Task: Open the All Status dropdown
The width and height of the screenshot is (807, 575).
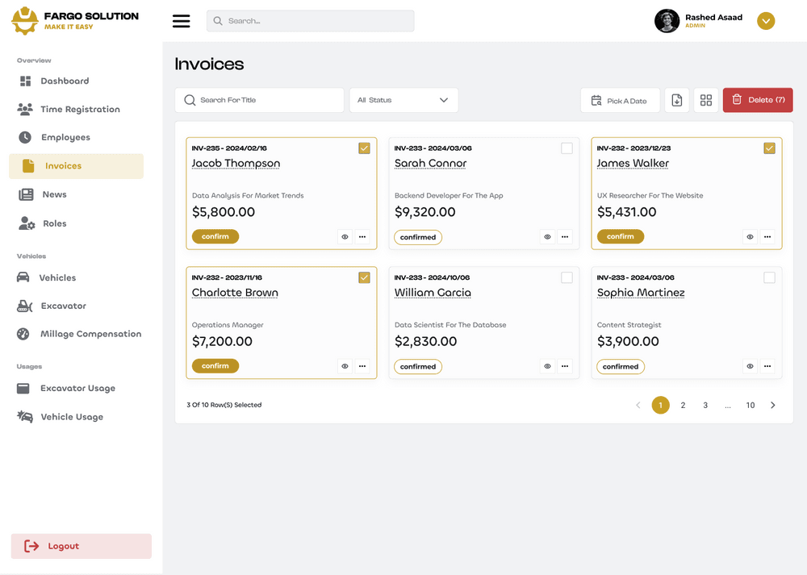Action: [x=403, y=100]
